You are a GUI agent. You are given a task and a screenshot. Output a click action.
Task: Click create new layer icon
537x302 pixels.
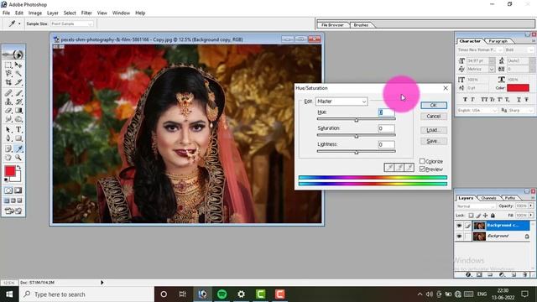point(514,274)
